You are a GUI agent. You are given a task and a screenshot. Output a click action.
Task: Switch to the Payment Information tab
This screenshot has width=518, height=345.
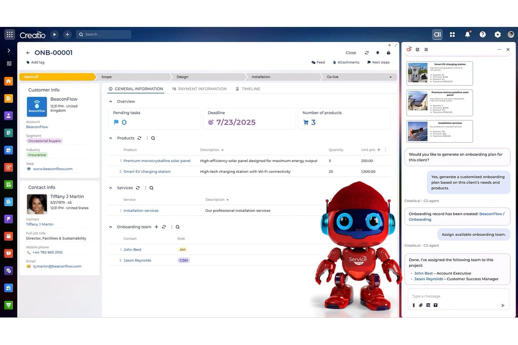199,89
